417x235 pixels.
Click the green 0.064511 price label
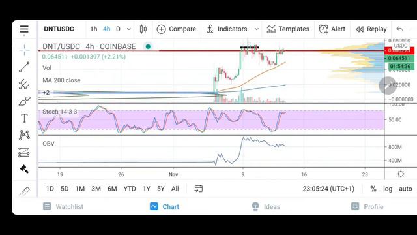point(399,58)
